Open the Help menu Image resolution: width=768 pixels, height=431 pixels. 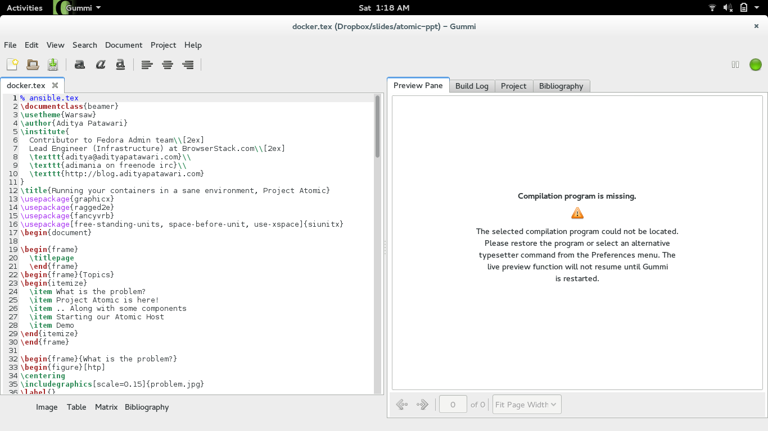click(193, 45)
